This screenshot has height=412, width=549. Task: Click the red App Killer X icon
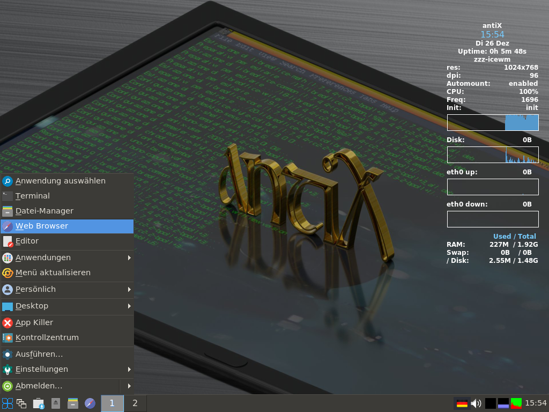[x=8, y=322]
